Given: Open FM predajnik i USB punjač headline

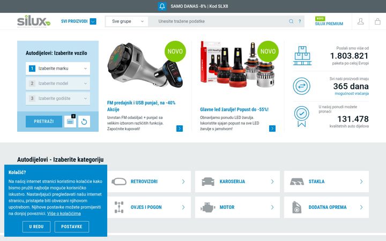Looking at the screenshot, I should 142,106.
